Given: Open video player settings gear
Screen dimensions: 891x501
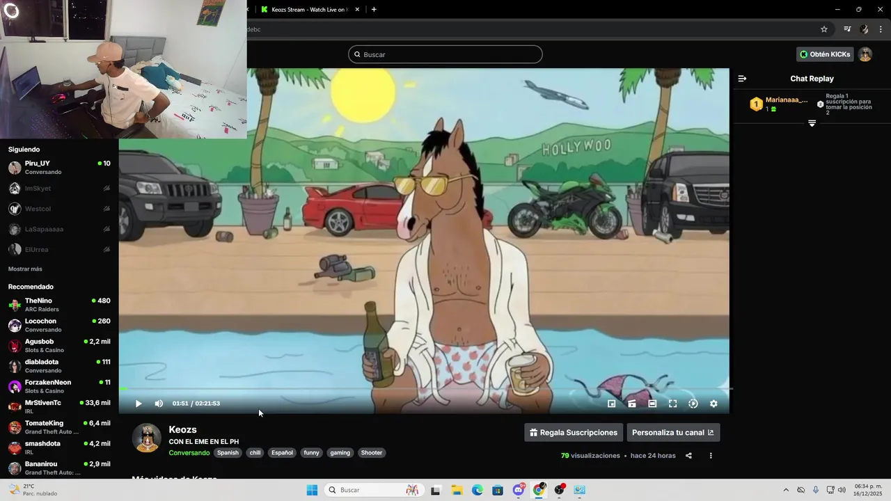Looking at the screenshot, I should [713, 404].
